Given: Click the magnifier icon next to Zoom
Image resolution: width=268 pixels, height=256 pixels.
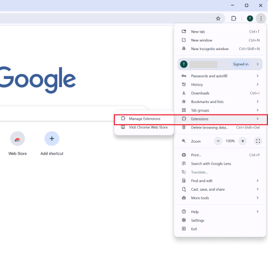Looking at the screenshot, I should 184,141.
